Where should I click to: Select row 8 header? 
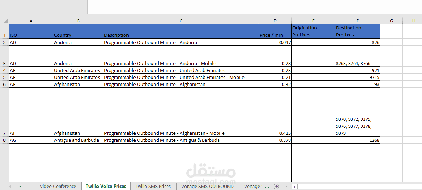pyautogui.click(x=4, y=140)
